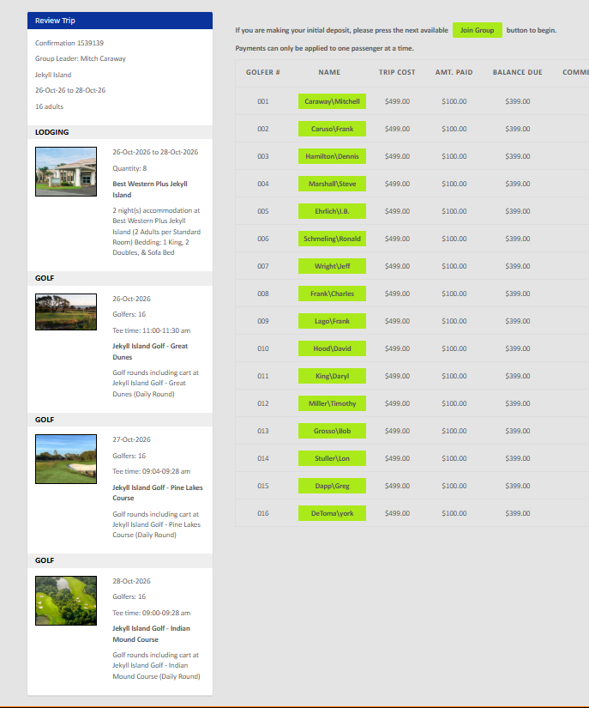The width and height of the screenshot is (589, 708).
Task: Click the Frank\Charles name button
Action: tap(332, 293)
